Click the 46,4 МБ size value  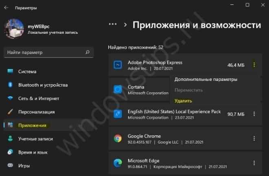(236, 65)
